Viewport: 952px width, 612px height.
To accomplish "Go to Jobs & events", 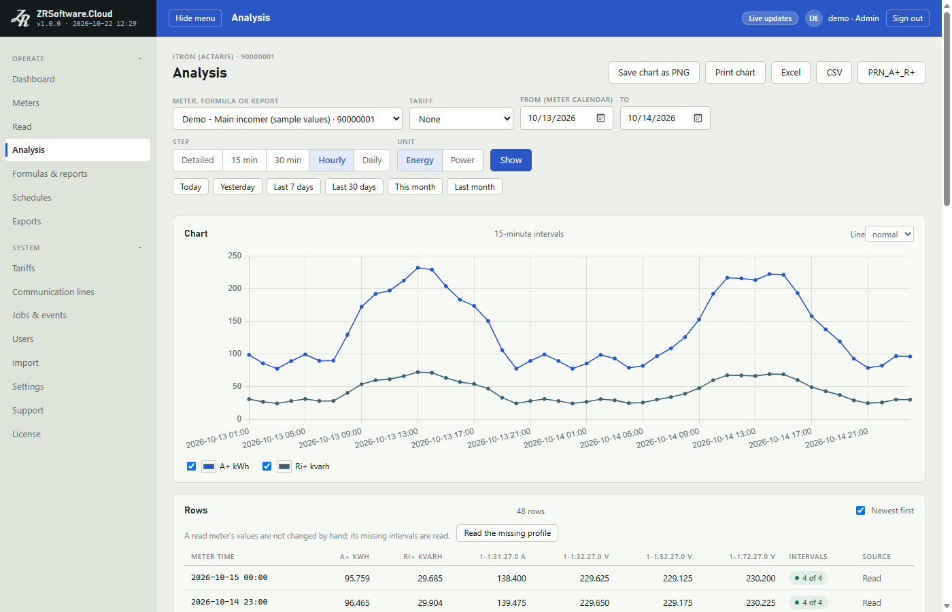I will pyautogui.click(x=78, y=316).
